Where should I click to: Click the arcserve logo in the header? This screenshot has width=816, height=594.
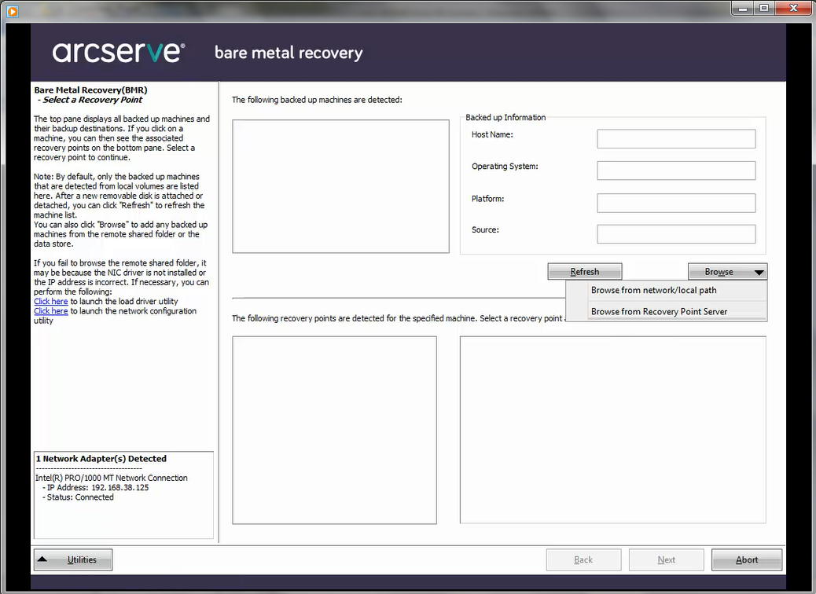click(x=118, y=52)
